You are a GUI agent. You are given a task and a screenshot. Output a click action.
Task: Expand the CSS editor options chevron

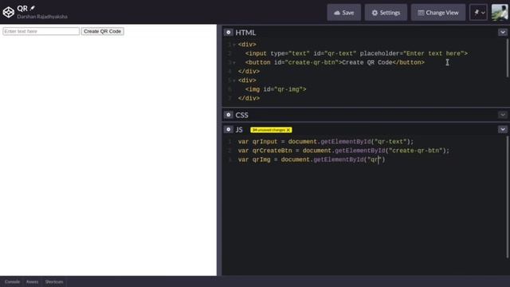(x=503, y=115)
